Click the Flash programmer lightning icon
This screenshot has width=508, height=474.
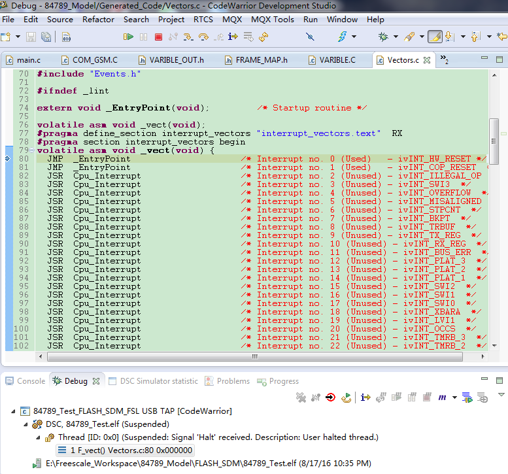(x=343, y=37)
